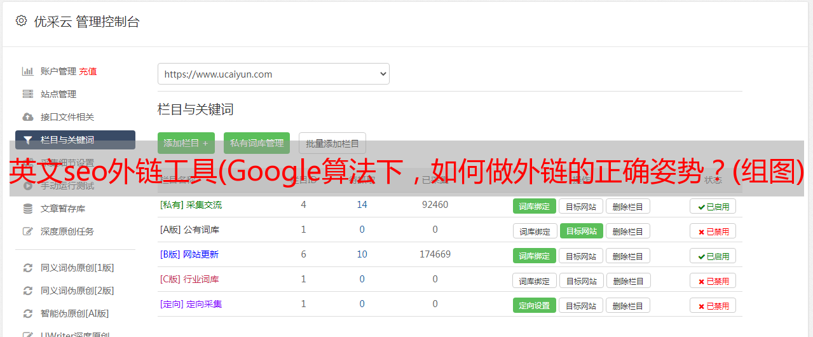Click 删除栏目 for 采集交流 row
This screenshot has height=337, width=813.
pyautogui.click(x=628, y=206)
